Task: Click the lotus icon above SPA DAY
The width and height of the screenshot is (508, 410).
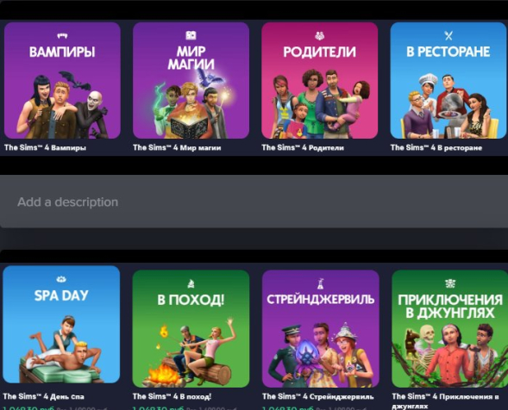Action: click(x=61, y=279)
